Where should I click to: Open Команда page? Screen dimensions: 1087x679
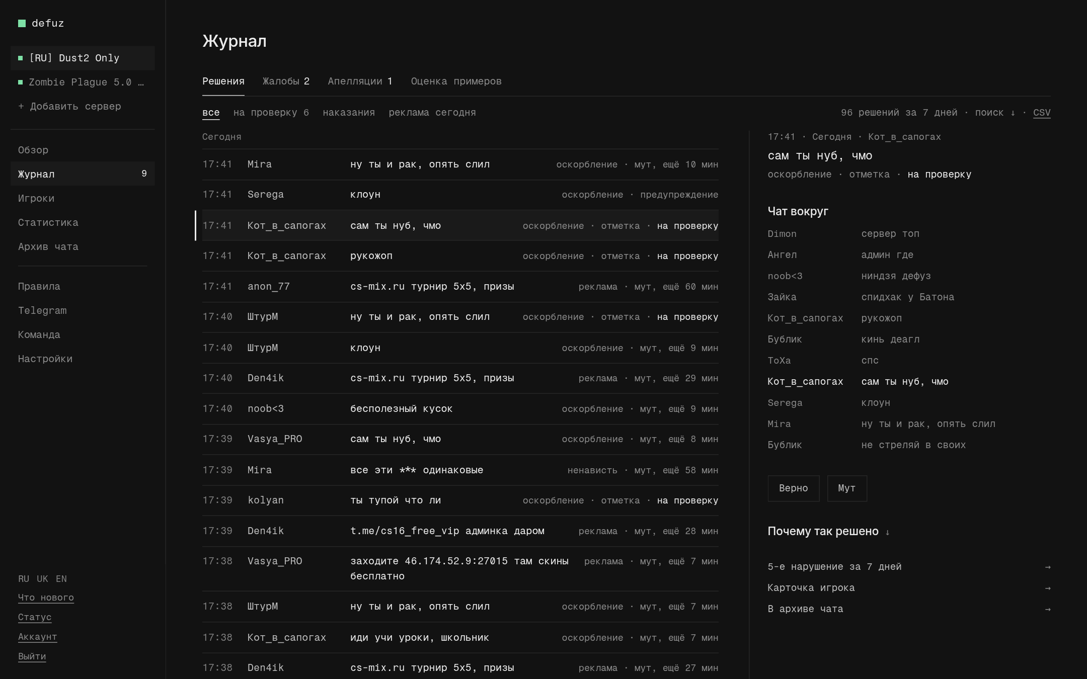tap(83, 334)
